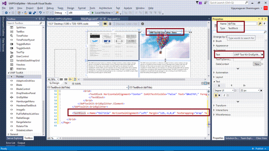The width and height of the screenshot is (269, 151).
Task: Toggle show snap grid icon in designer
Action: pyautogui.click(x=61, y=79)
